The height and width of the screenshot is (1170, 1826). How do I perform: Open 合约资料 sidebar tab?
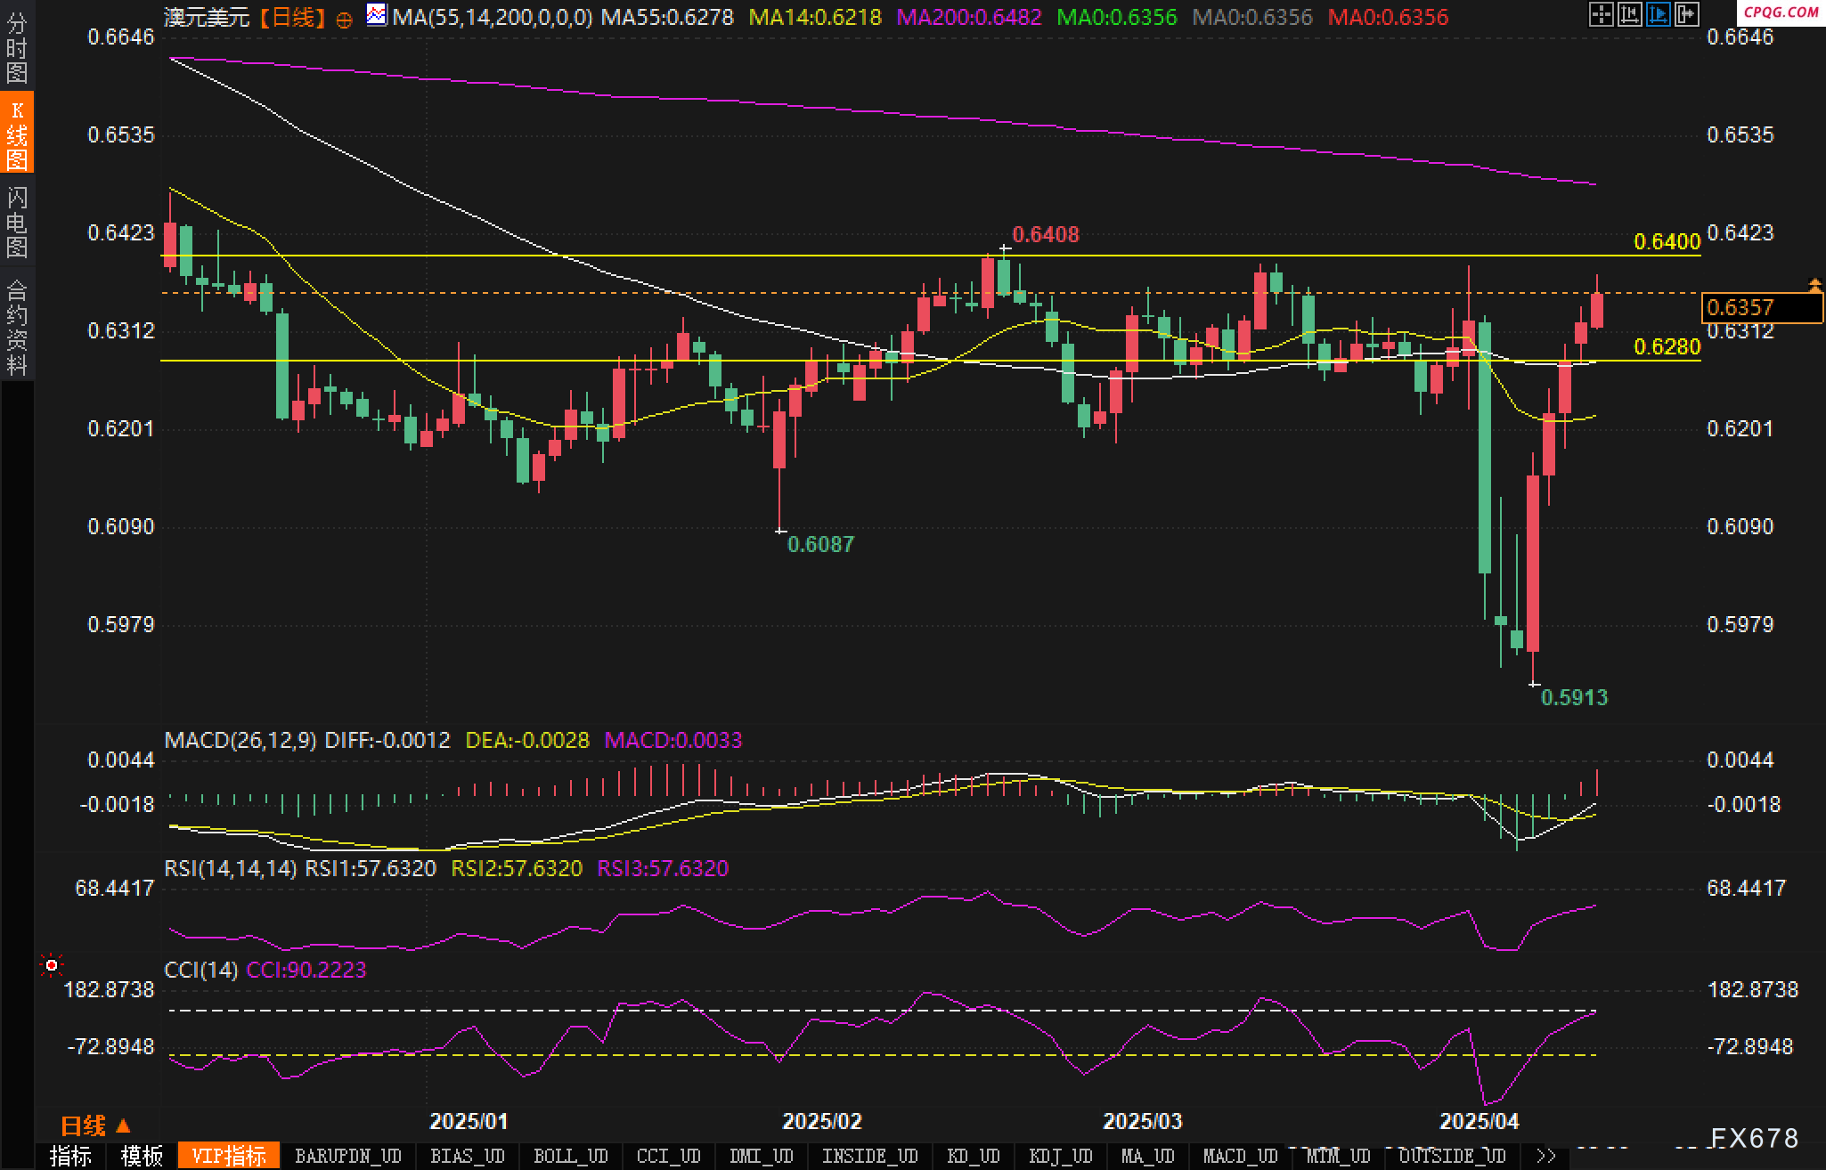click(17, 326)
